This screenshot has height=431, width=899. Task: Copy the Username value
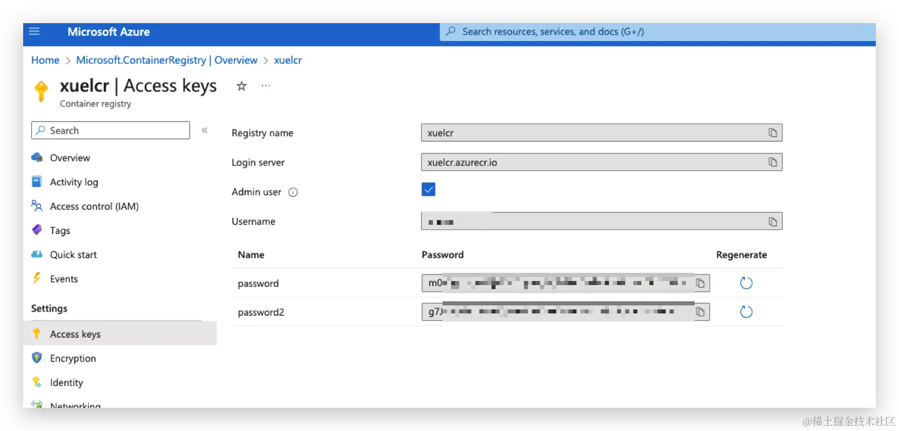click(x=773, y=221)
